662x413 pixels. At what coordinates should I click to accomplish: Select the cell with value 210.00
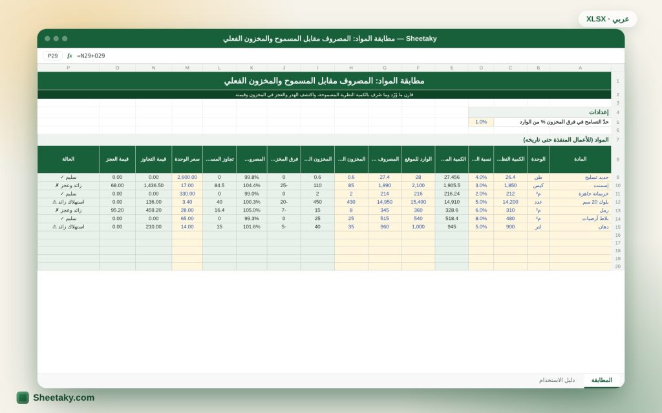(154, 227)
